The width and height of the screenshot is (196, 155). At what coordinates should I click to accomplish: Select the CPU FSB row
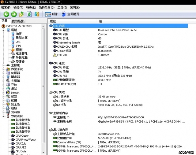[118, 76]
